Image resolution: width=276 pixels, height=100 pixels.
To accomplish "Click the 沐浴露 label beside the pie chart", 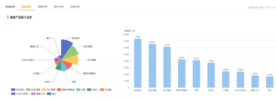I will [x=36, y=73].
